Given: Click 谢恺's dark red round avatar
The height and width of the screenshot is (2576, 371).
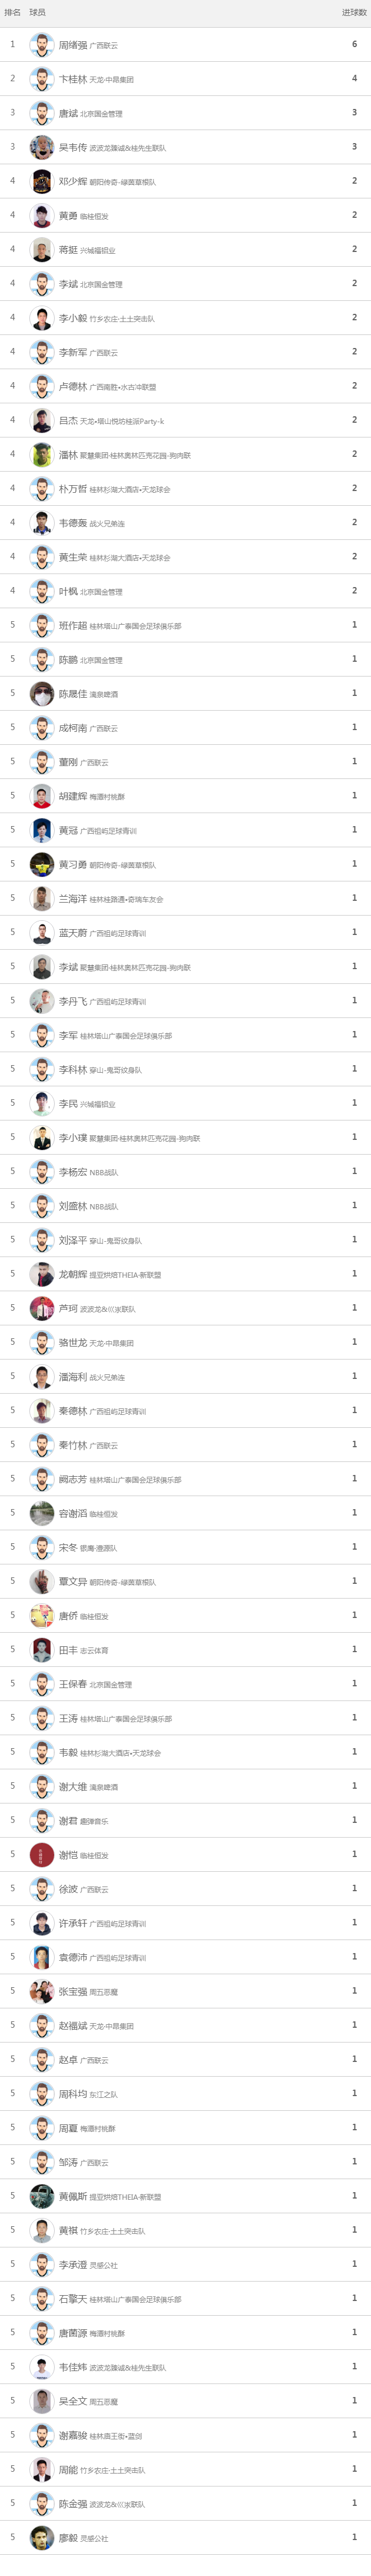Looking at the screenshot, I should click(x=41, y=1854).
